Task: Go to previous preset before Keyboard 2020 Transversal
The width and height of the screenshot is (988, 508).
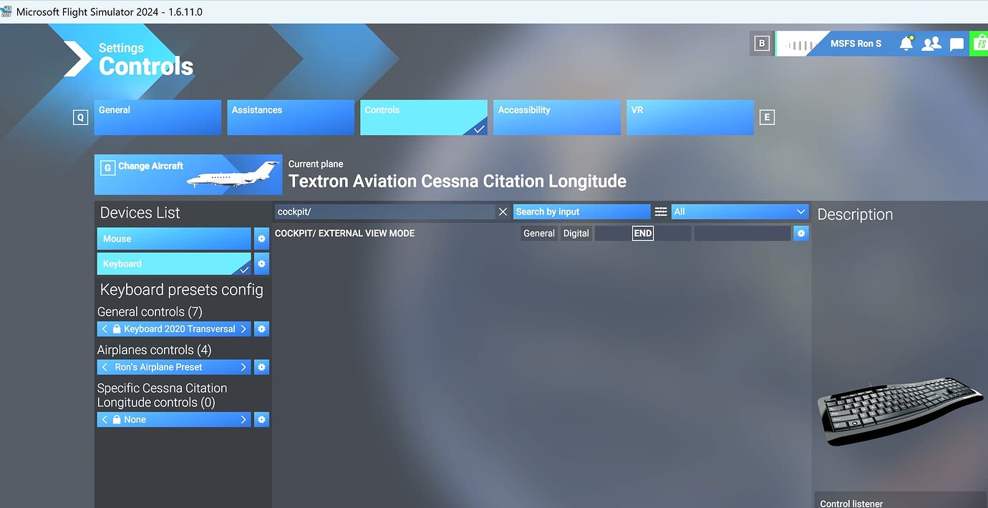Action: [105, 329]
